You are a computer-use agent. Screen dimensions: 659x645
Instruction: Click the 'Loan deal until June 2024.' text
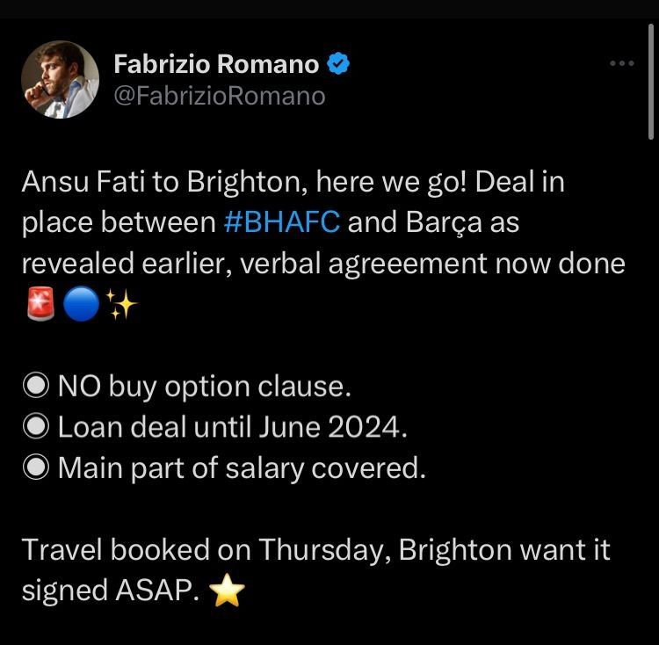[233, 427]
